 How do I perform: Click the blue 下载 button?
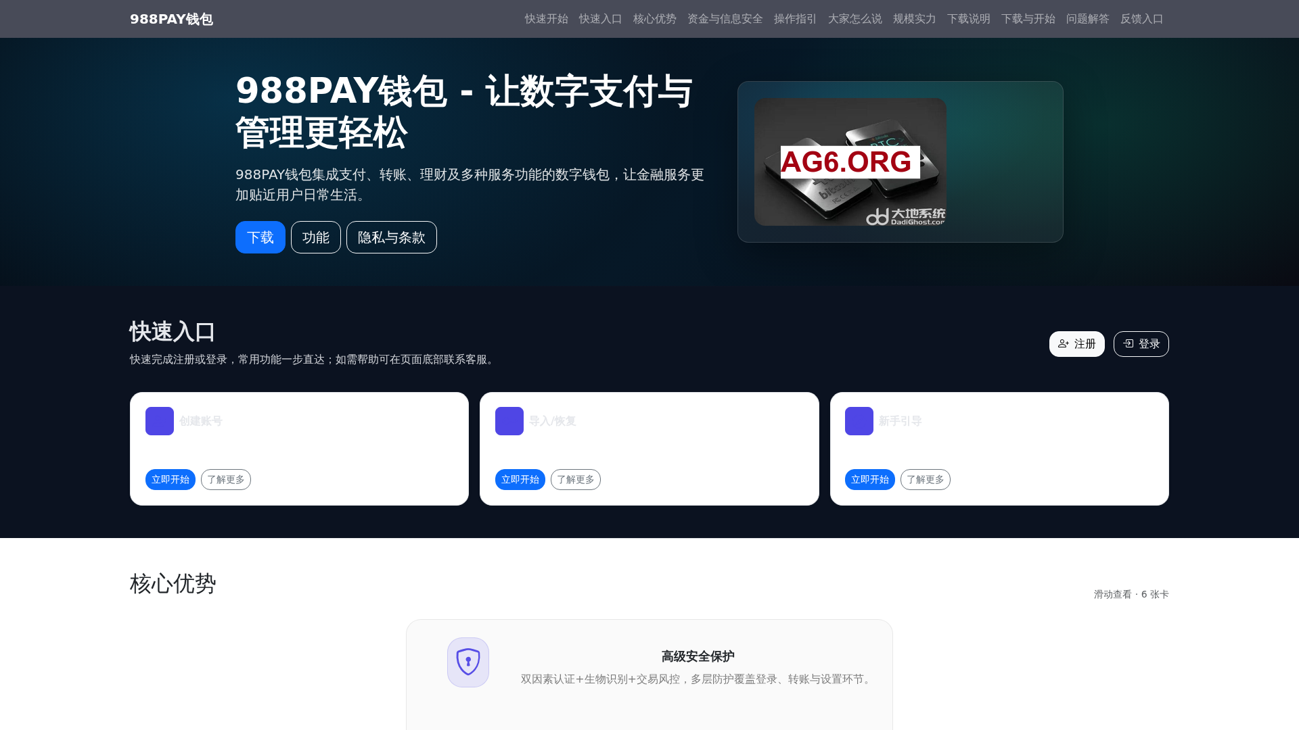(260, 237)
